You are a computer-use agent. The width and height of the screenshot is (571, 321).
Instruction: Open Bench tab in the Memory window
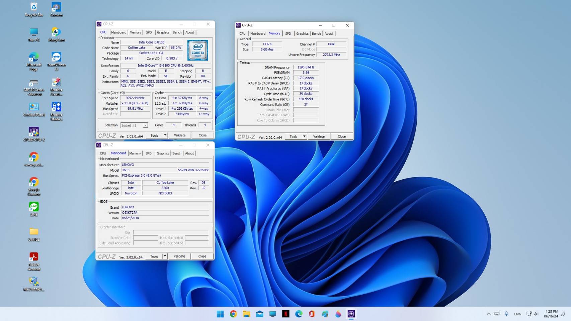click(x=316, y=33)
